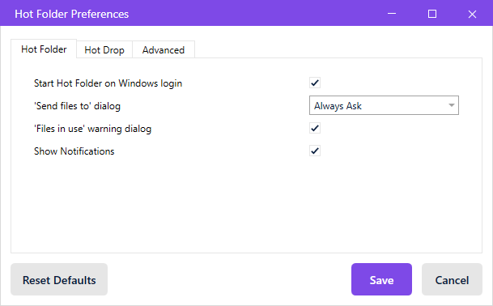The width and height of the screenshot is (493, 306).
Task: Click the Show Notifications label text
Action: click(74, 151)
